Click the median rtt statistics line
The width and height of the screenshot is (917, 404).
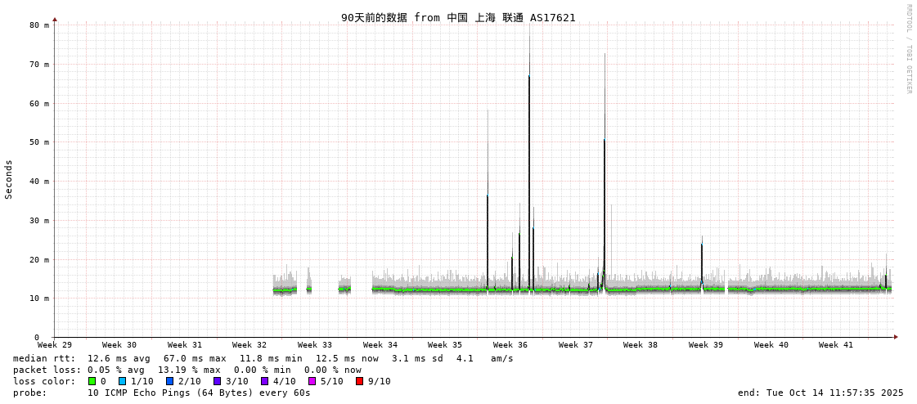pyautogui.click(x=263, y=358)
